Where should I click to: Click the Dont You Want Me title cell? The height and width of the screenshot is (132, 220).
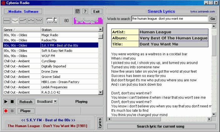(174, 44)
